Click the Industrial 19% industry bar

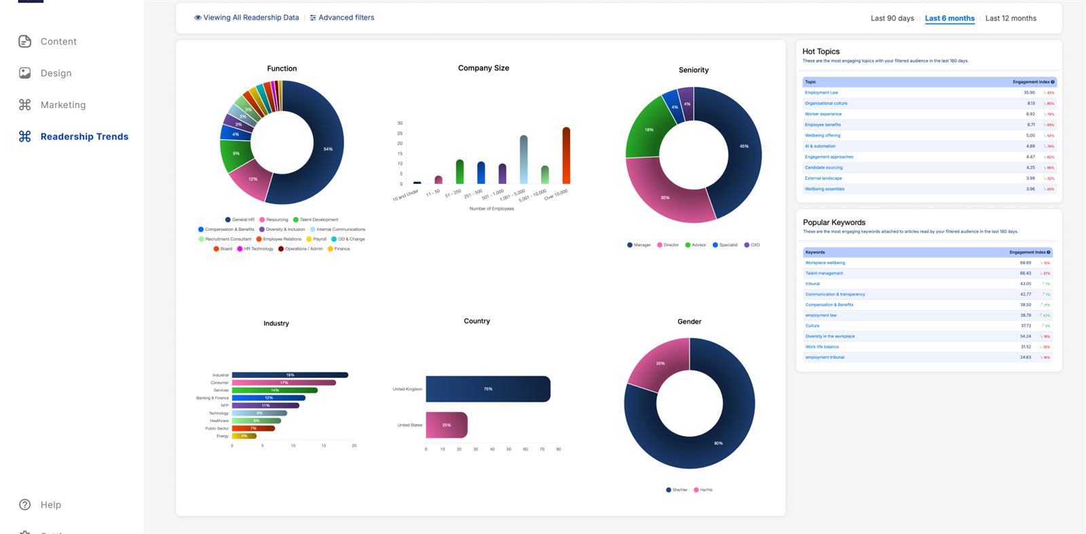click(290, 375)
